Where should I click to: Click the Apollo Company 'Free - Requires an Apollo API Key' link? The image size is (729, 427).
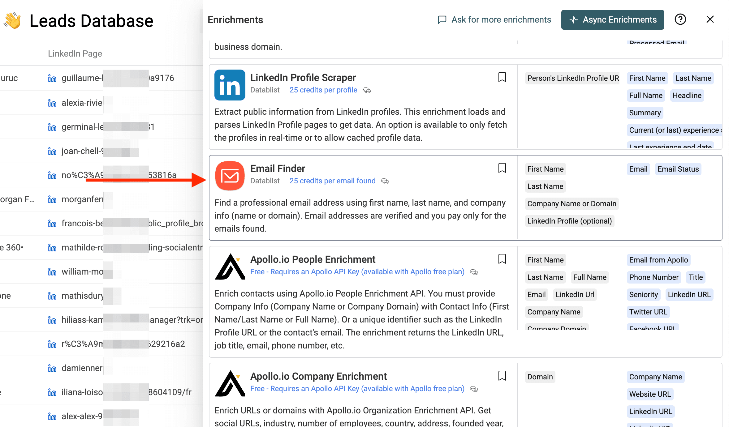tap(357, 389)
